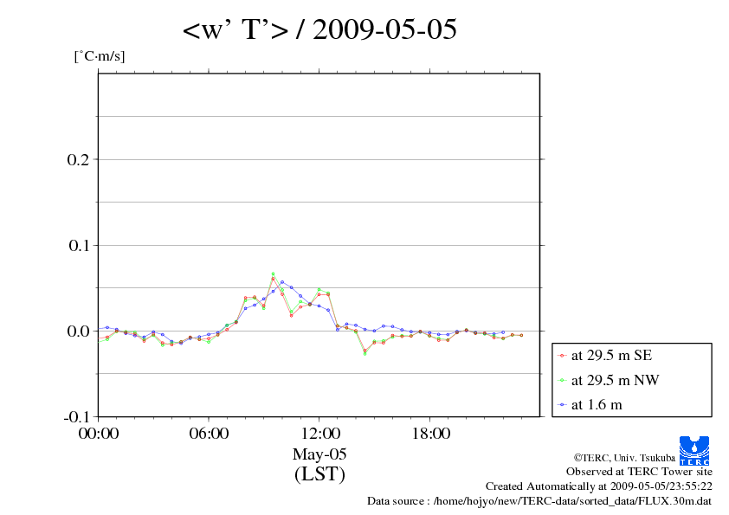Click x-axis label '12:00'
Viewport: 729px width, 515px height.
[x=319, y=434]
